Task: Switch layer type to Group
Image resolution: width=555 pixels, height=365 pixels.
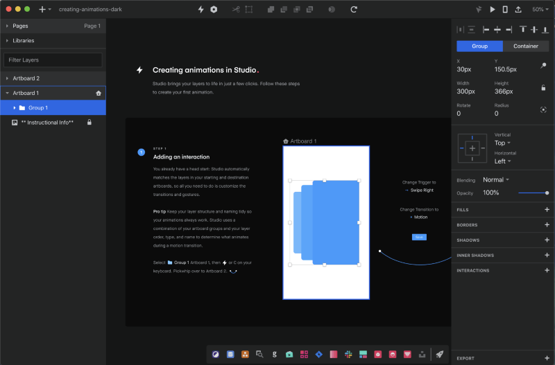Action: pos(479,46)
